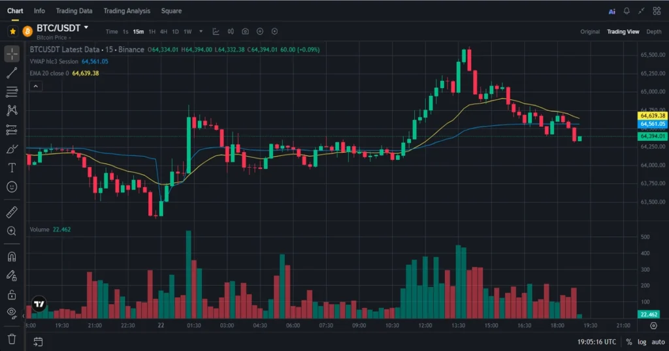Click the circled plus add icon
669x351 pixels.
point(260,31)
